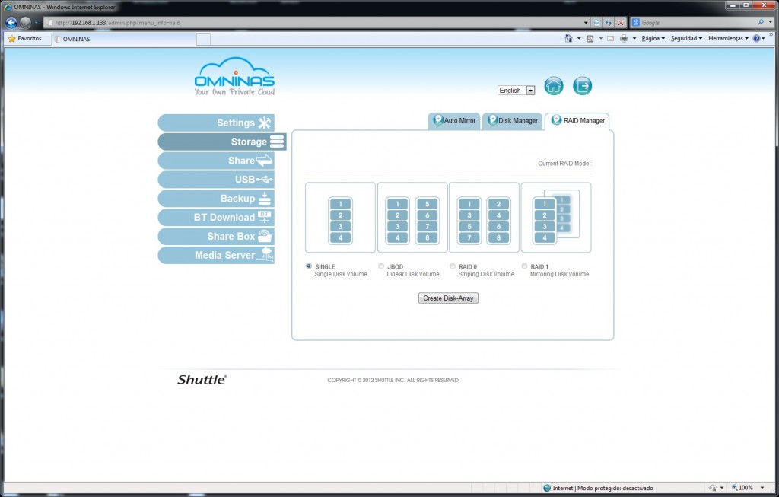Select the JBOD linear volume radio button
The height and width of the screenshot is (497, 779).
tap(381, 266)
